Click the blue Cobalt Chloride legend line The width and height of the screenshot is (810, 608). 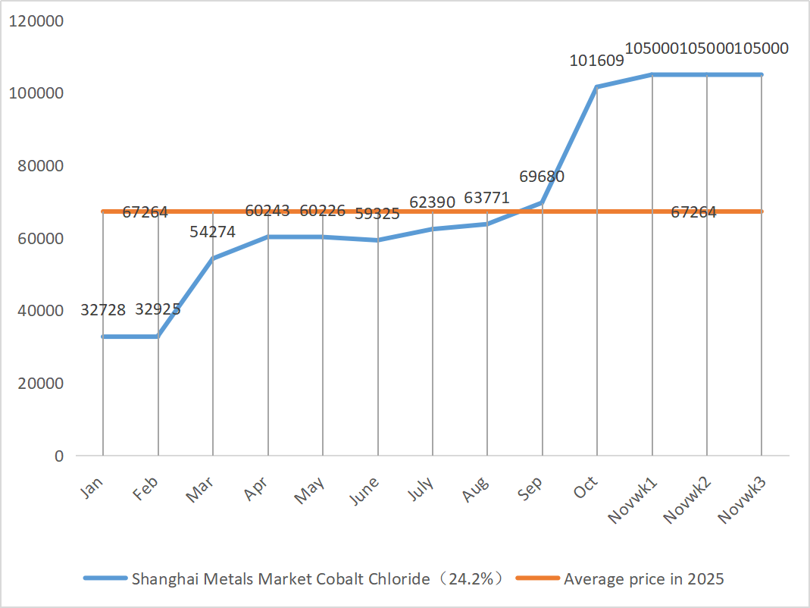click(x=105, y=578)
